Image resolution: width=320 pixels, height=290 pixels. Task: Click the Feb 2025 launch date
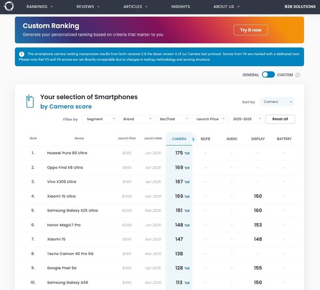pyautogui.click(x=153, y=211)
